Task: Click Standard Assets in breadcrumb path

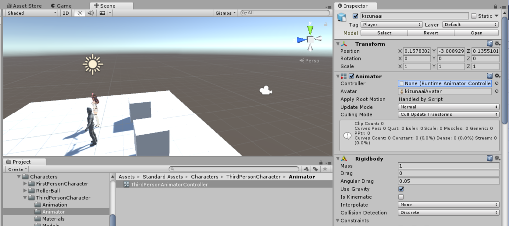Action: (163, 177)
